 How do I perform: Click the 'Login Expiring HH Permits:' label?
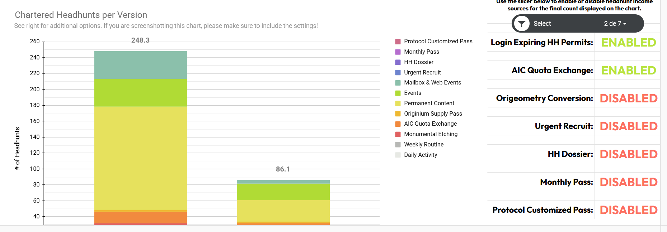point(542,43)
